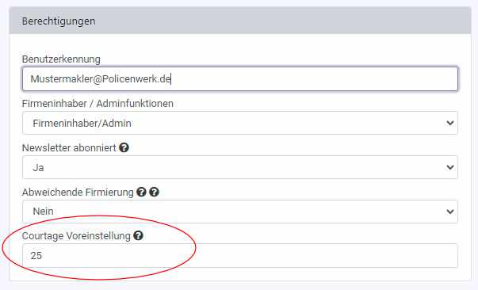Click the Abweichende Firmierung label text

point(78,193)
